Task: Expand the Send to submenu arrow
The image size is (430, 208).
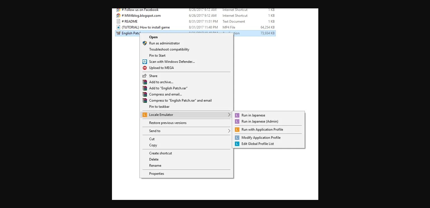Action: 229,131
